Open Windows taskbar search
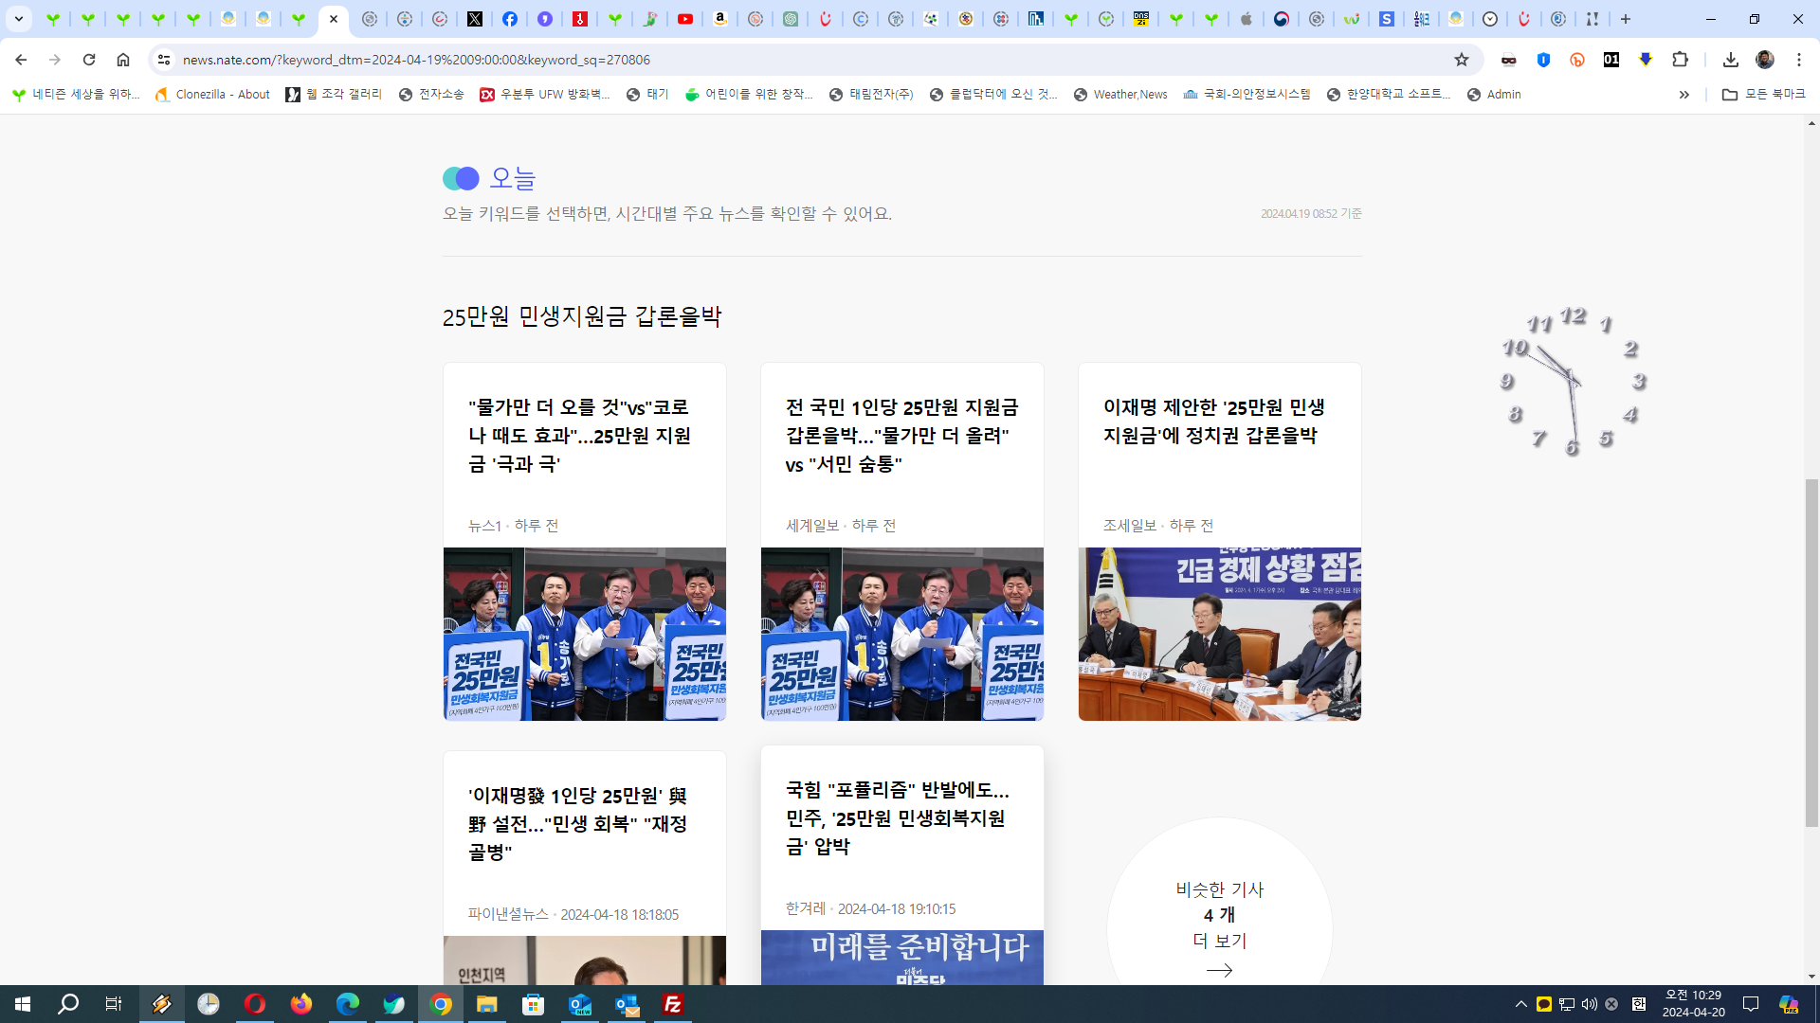This screenshot has height=1023, width=1820. click(68, 1004)
